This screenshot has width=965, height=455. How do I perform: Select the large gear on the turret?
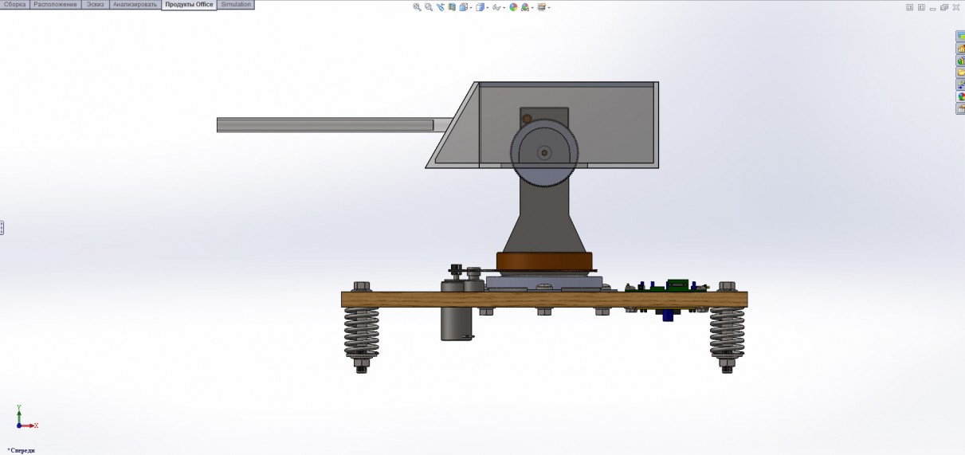tap(543, 152)
